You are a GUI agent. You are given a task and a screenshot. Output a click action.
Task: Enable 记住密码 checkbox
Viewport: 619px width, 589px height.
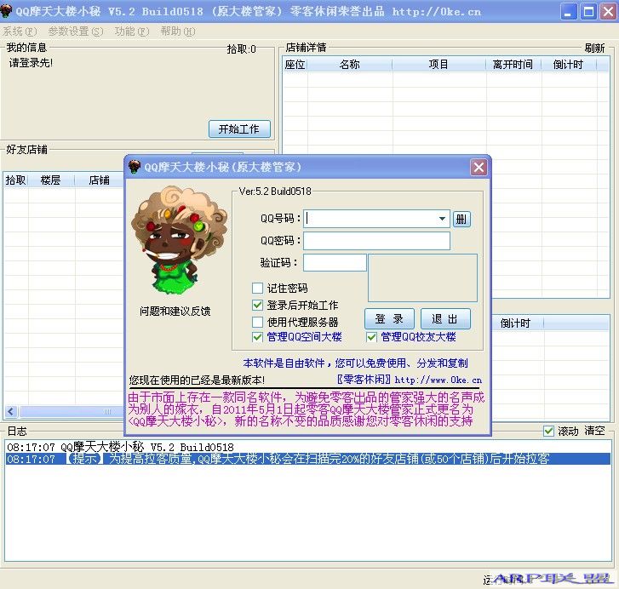point(257,288)
